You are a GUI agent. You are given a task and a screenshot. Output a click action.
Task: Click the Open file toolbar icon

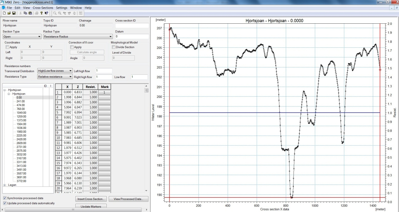(x=9, y=13)
